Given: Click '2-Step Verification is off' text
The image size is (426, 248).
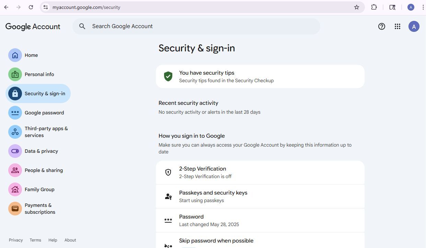Looking at the screenshot, I should [x=205, y=176].
